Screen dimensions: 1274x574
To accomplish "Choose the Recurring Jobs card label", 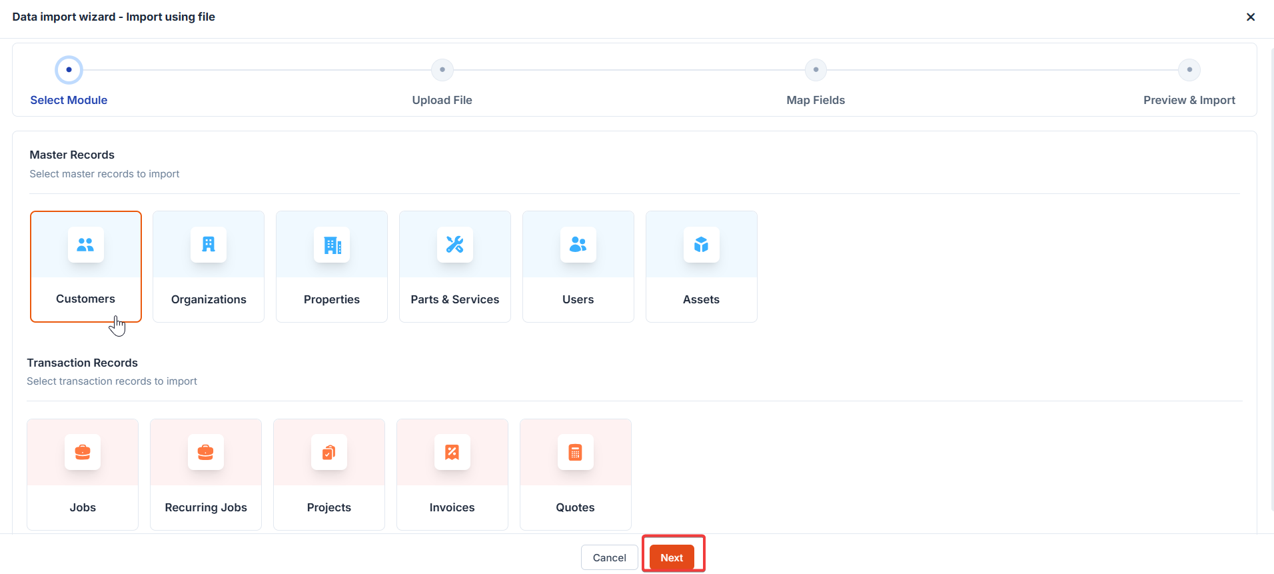I will pos(206,507).
